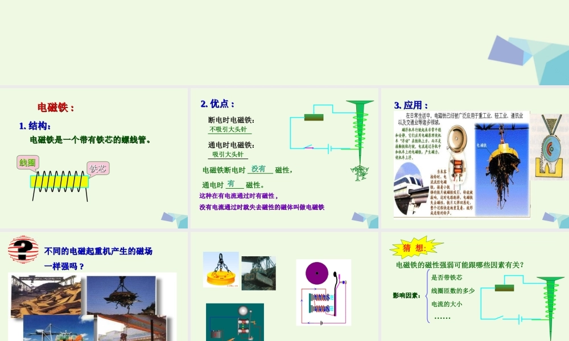Viewport: 569px width, 341px height.
Task: Select text 通电时电磁铁:
Action: [x=231, y=145]
